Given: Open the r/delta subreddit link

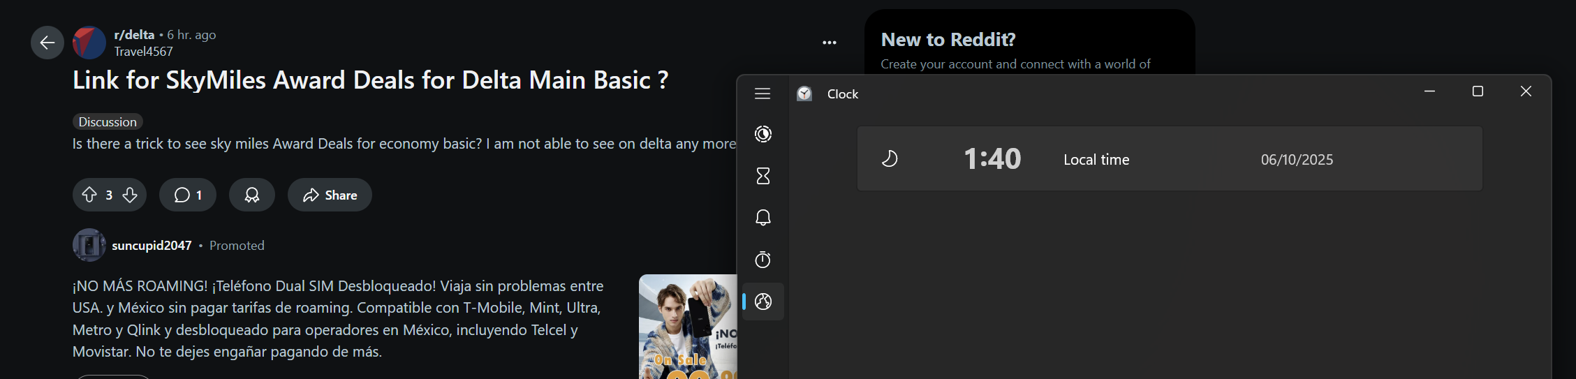Looking at the screenshot, I should click(x=134, y=34).
